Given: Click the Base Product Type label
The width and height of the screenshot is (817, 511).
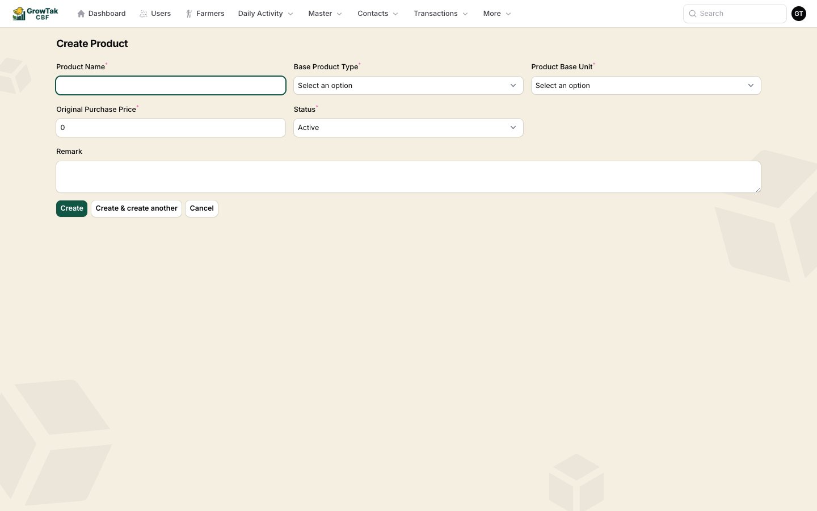Looking at the screenshot, I should tap(326, 67).
